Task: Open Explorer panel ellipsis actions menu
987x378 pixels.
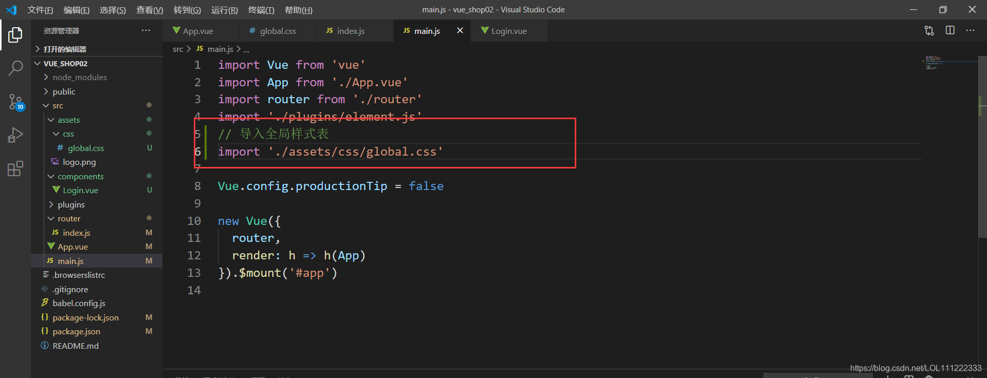Action: (x=146, y=31)
